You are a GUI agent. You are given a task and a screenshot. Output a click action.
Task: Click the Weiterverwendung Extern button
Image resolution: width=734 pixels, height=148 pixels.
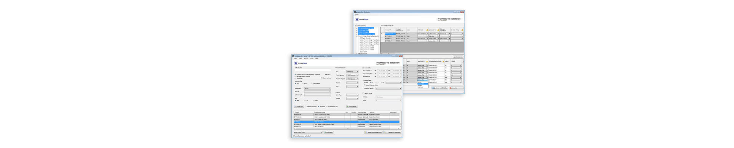click(373, 132)
